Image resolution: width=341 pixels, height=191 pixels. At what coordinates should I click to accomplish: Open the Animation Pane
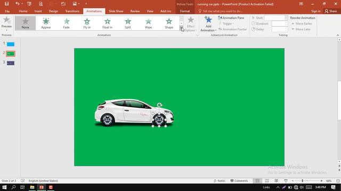[231, 18]
